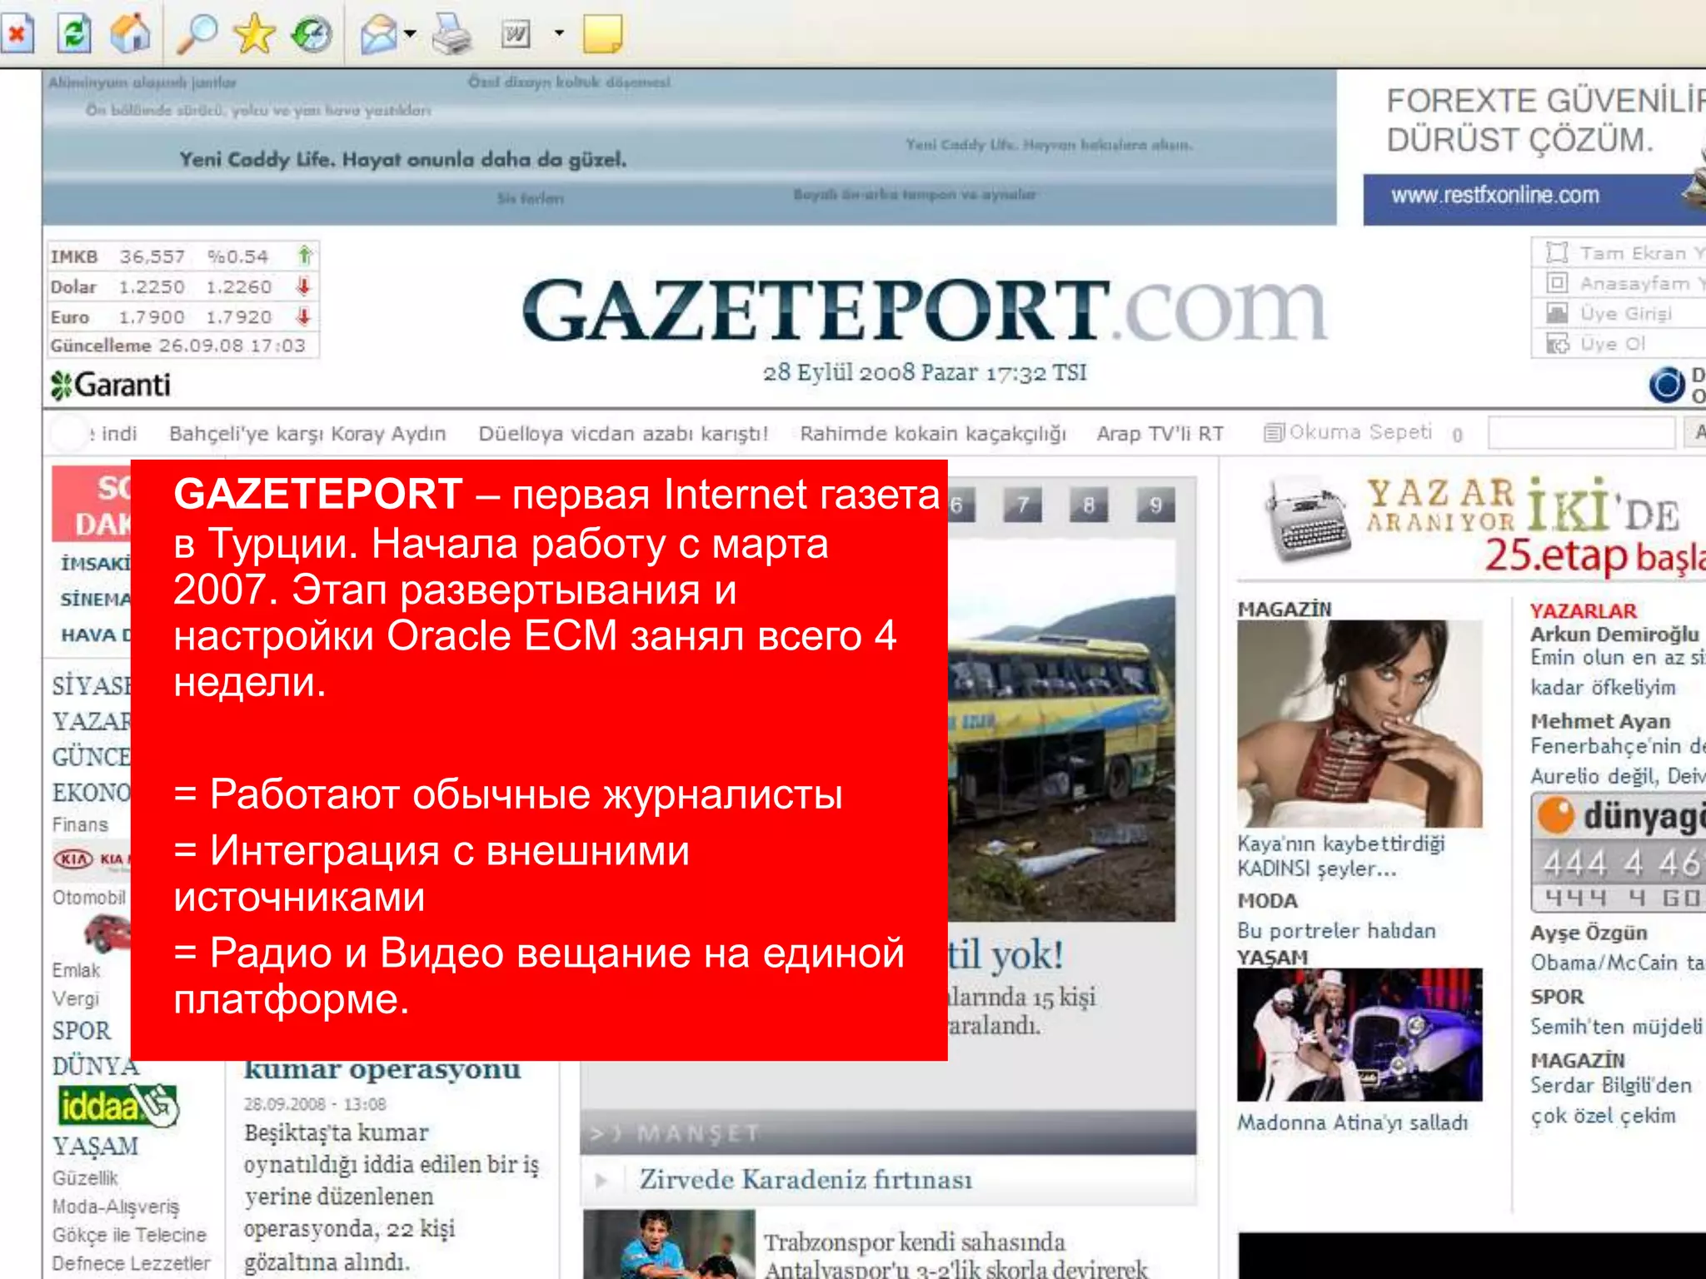Open the Güzellik sidebar link
Screen dimensions: 1706x1279
point(85,1178)
